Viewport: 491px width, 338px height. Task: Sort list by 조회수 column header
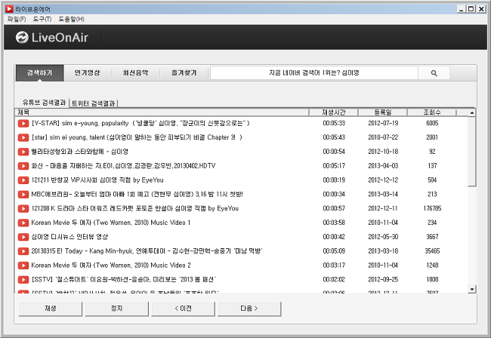pos(432,112)
